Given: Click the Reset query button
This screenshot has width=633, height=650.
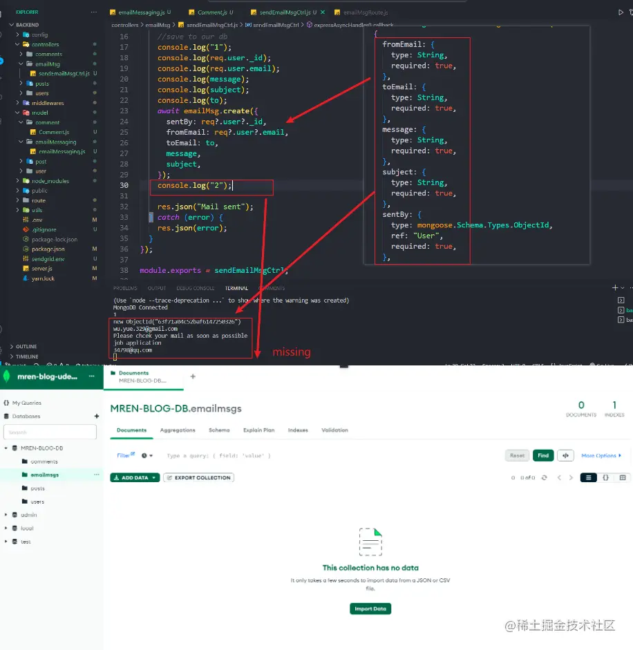Looking at the screenshot, I should (x=517, y=455).
